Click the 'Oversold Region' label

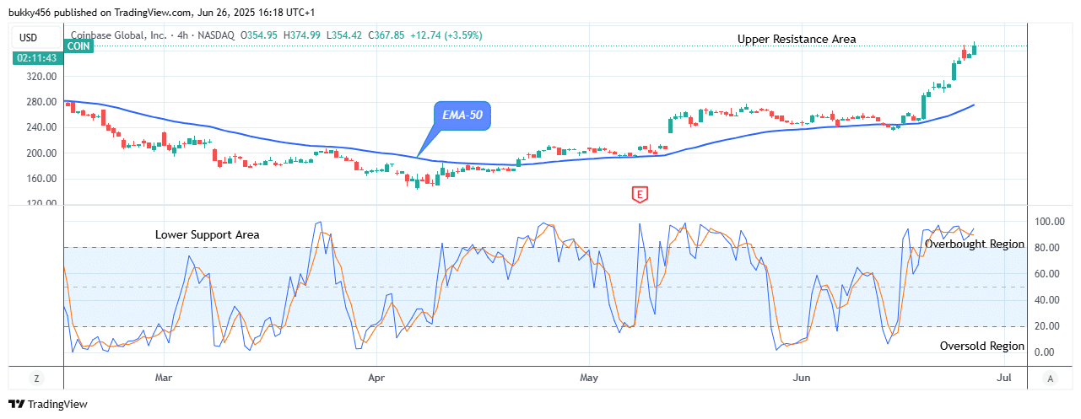982,346
